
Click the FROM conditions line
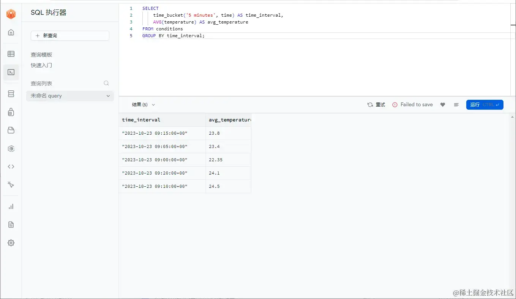163,29
